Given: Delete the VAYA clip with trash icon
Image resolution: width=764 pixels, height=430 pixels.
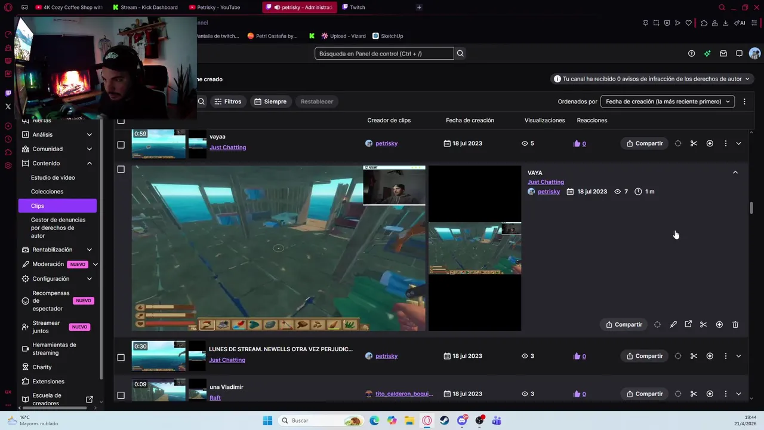Looking at the screenshot, I should click(735, 324).
